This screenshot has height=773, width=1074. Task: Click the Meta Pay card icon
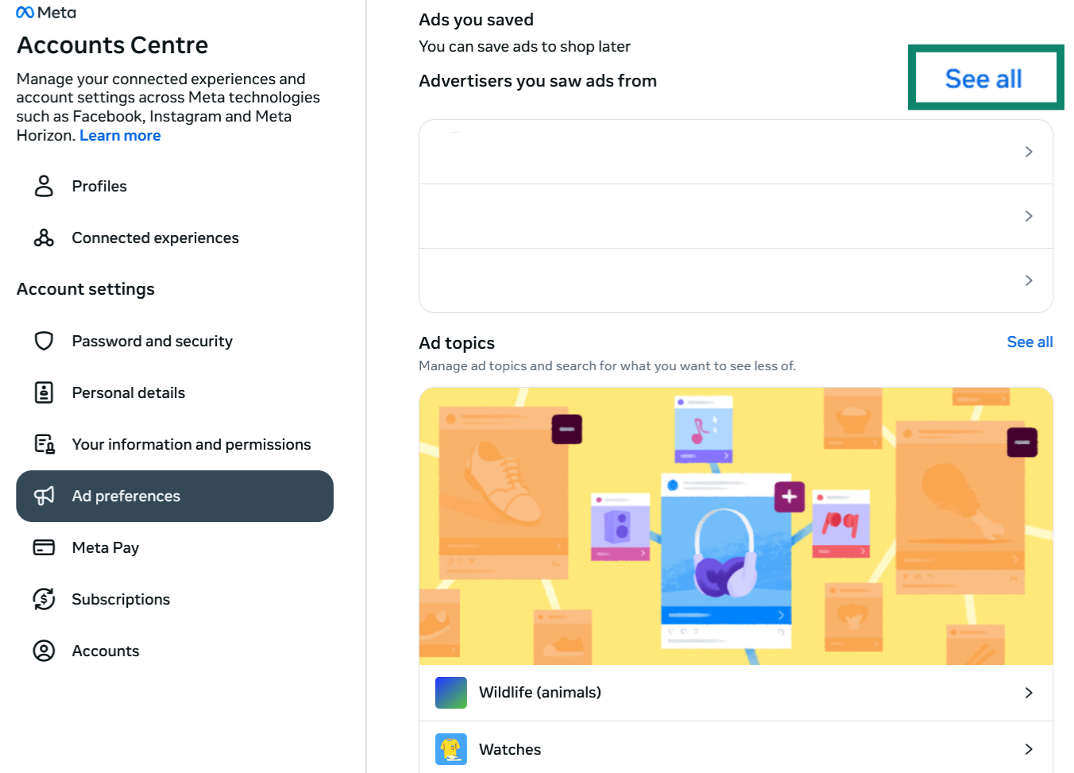44,547
